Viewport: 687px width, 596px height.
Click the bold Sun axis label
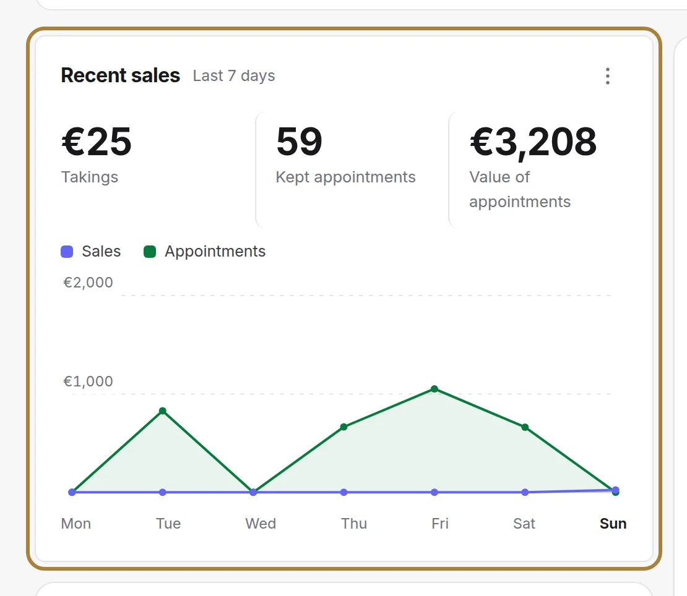pyautogui.click(x=613, y=524)
